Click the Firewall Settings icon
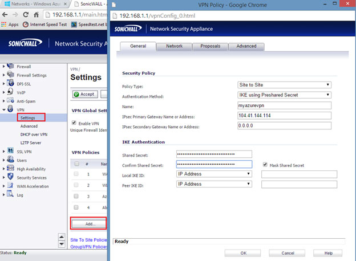The width and height of the screenshot is (356, 261). (10, 75)
